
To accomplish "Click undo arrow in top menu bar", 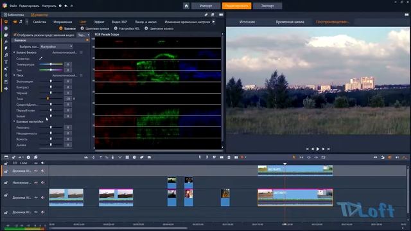I will [x=66, y=6].
